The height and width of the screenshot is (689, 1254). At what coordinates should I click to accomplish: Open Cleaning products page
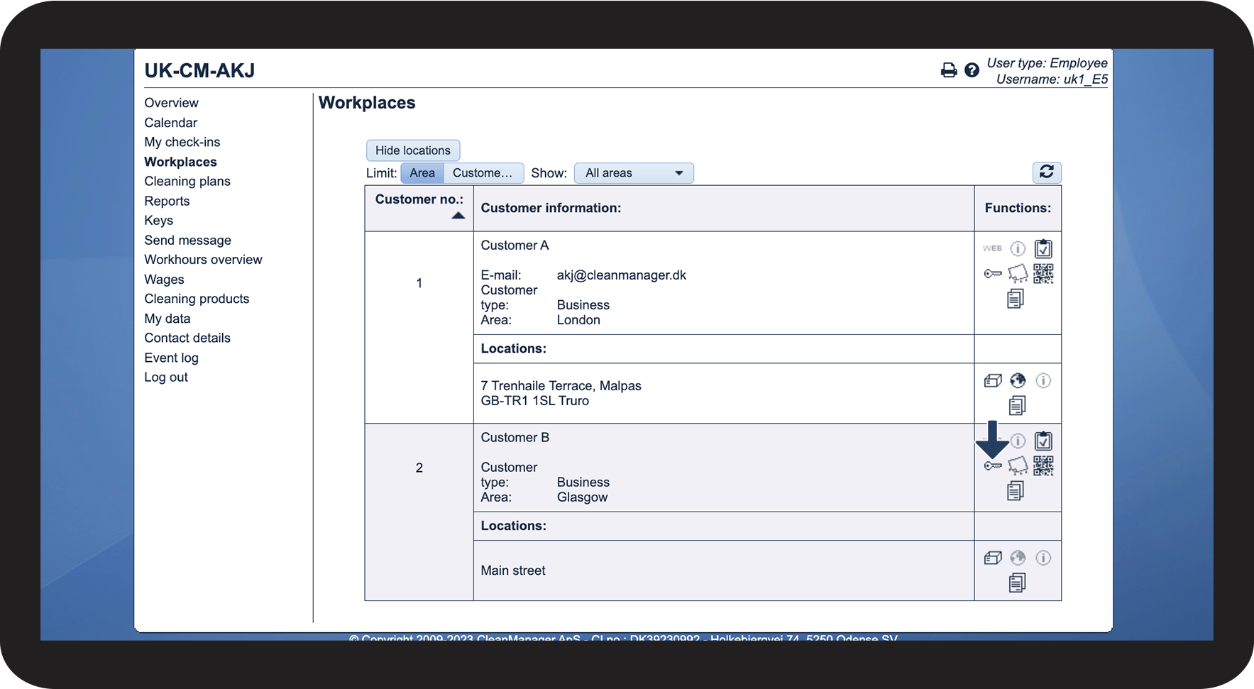(x=197, y=299)
